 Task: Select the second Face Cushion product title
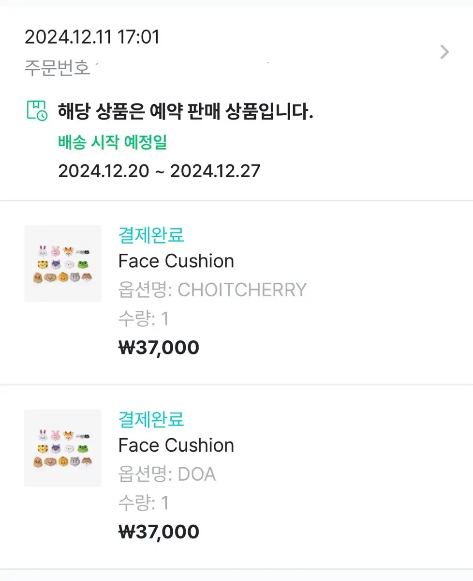tap(176, 445)
